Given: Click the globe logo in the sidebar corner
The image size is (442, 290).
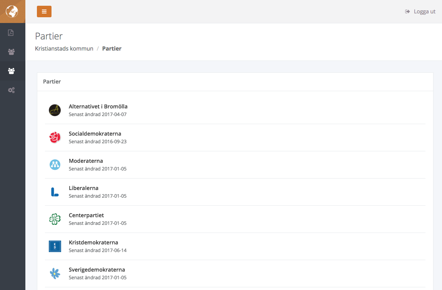Looking at the screenshot, I should click(12, 11).
